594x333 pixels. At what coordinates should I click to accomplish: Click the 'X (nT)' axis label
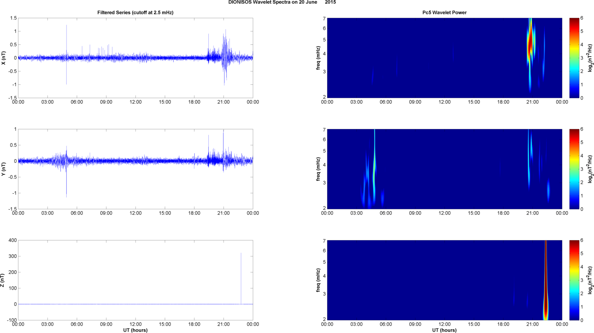tap(4, 58)
